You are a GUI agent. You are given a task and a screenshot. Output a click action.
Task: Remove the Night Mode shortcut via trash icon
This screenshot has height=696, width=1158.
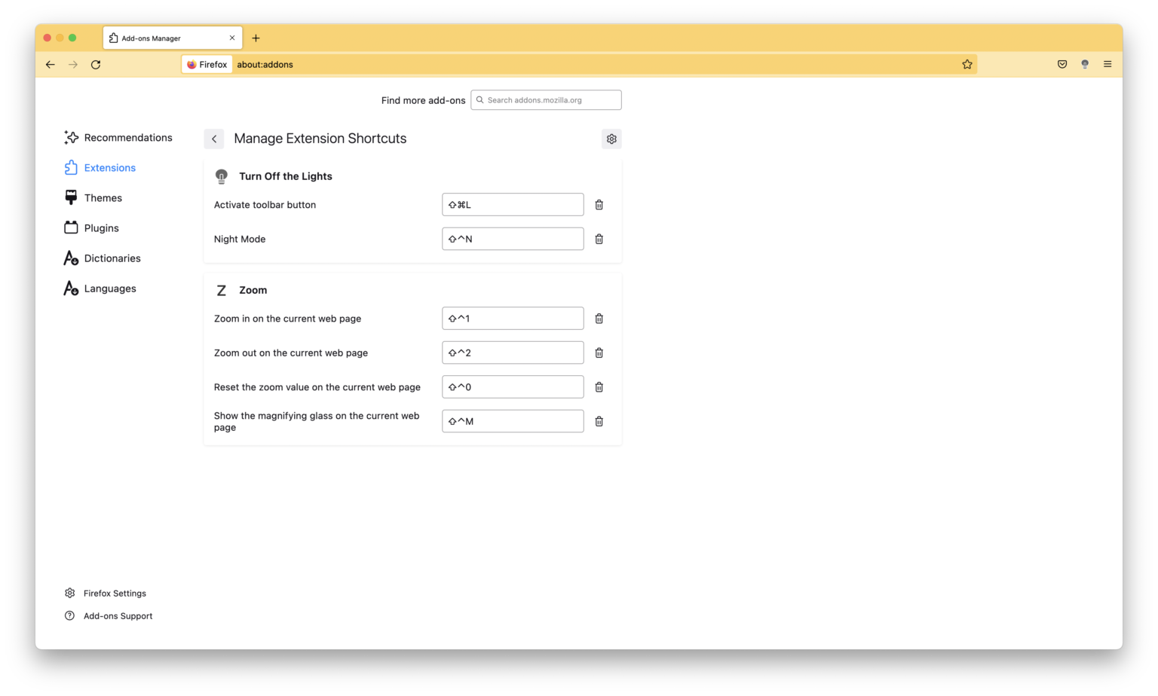click(x=599, y=239)
